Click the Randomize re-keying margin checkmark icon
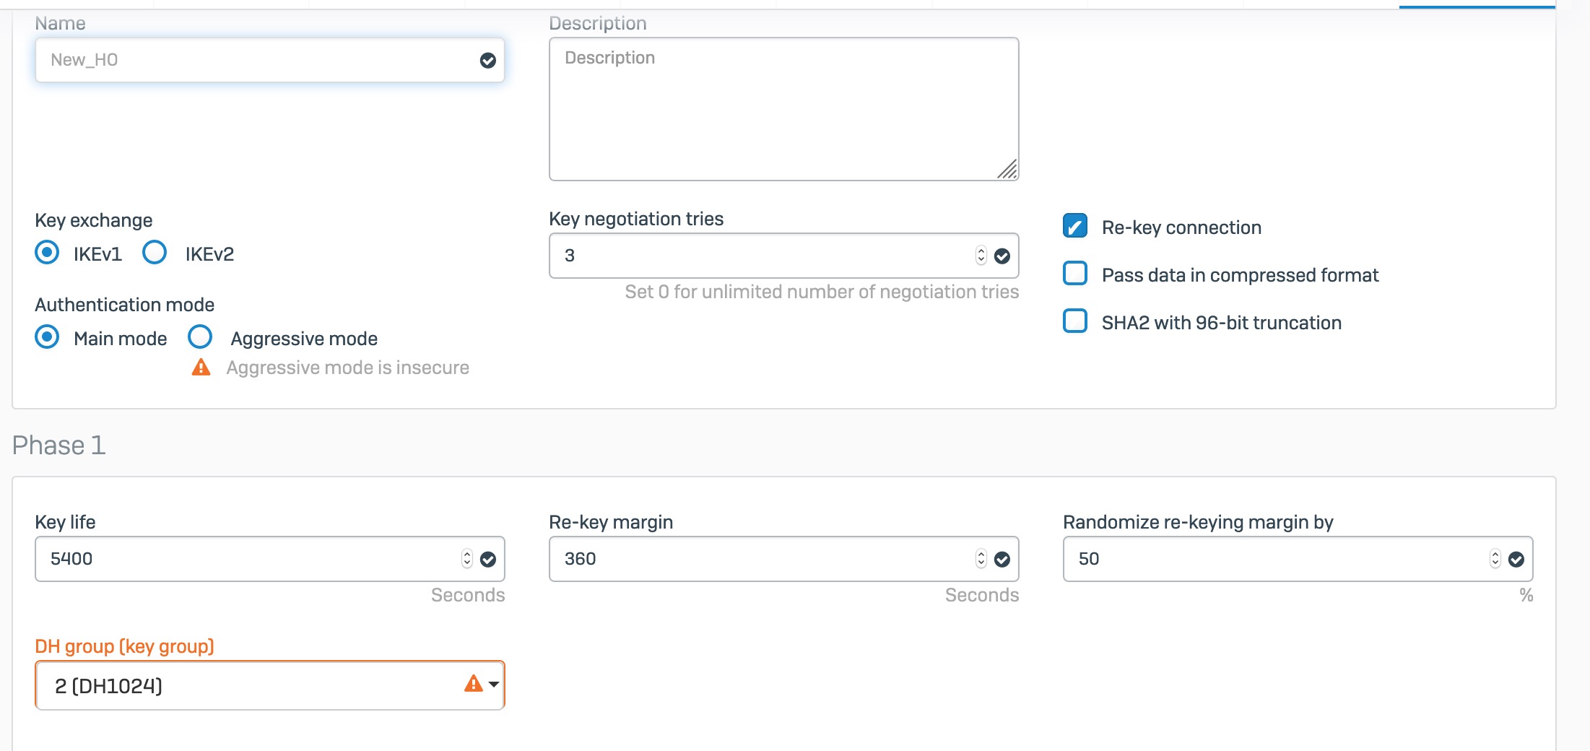Image resolution: width=1590 pixels, height=751 pixels. (x=1516, y=559)
